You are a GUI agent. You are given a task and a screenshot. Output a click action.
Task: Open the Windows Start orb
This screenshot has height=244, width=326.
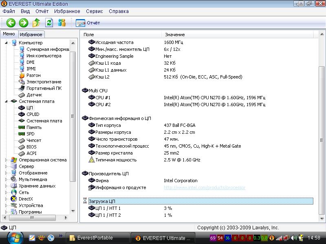15,238
